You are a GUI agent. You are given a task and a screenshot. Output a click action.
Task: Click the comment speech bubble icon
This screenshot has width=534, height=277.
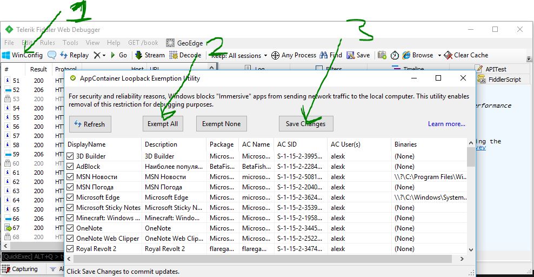tap(52, 55)
